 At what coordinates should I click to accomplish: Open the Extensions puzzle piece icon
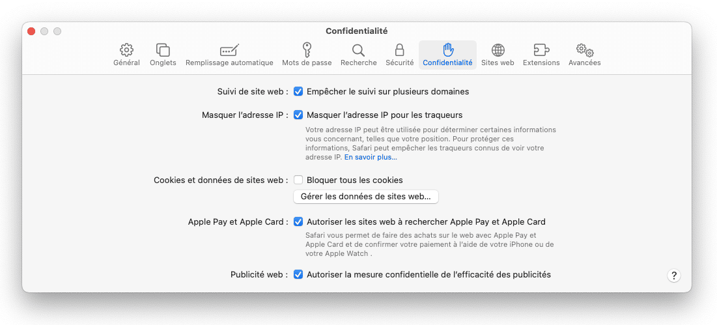point(541,49)
